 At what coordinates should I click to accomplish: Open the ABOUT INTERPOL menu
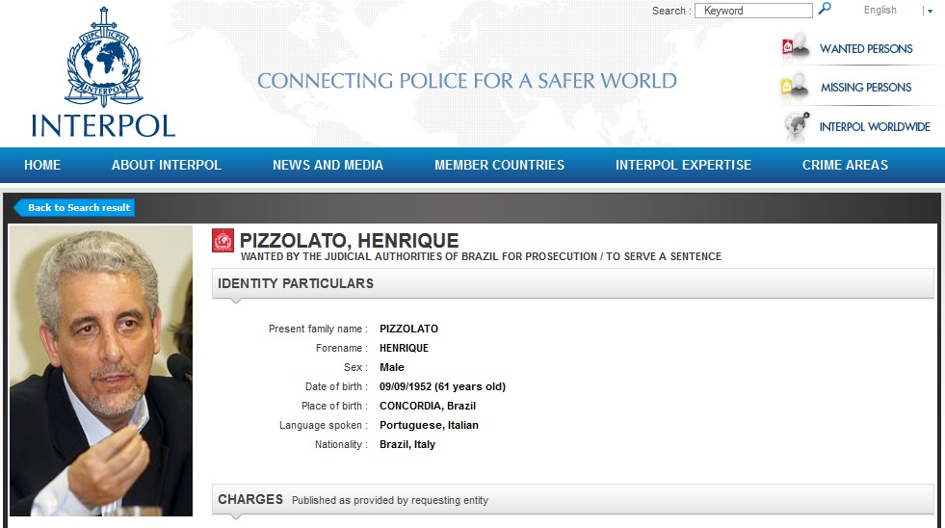click(167, 165)
